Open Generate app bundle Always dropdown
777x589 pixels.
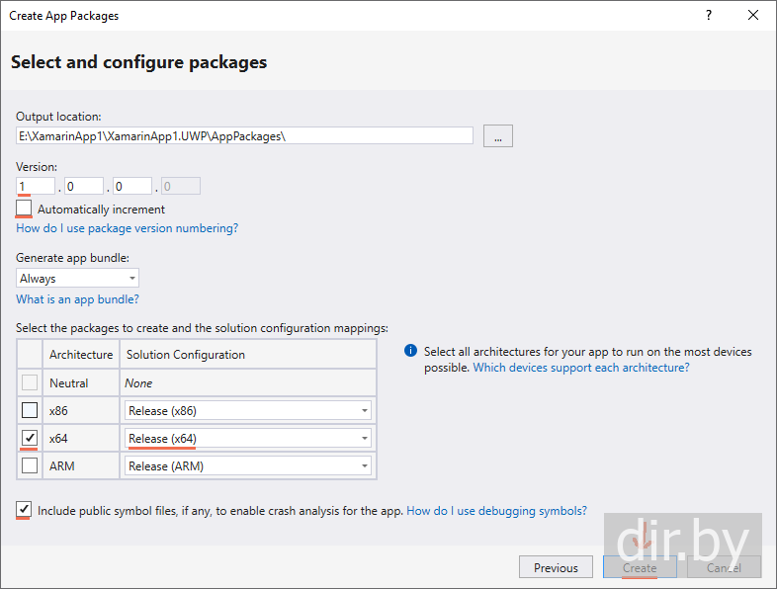pos(77,279)
